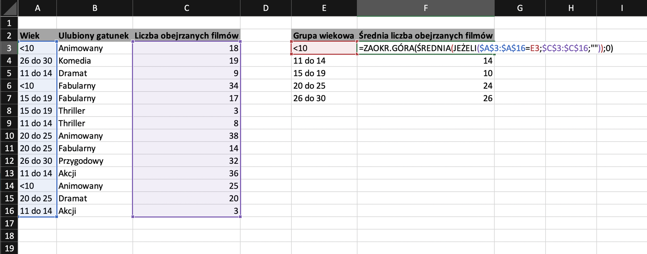This screenshot has height=254, width=647.
Task: Select cell A4 '26 do 30'
Action: click(37, 61)
